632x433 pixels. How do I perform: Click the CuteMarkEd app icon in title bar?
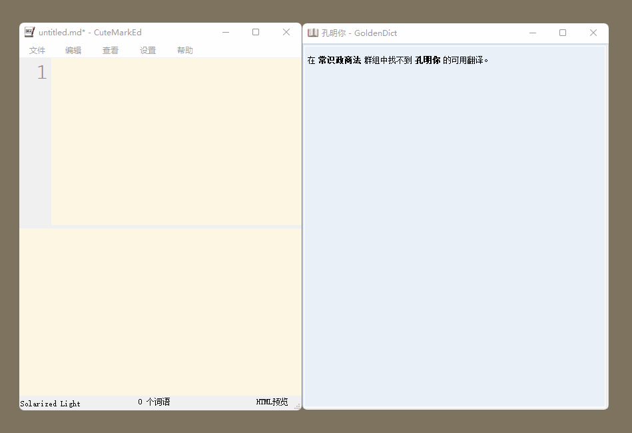point(29,32)
